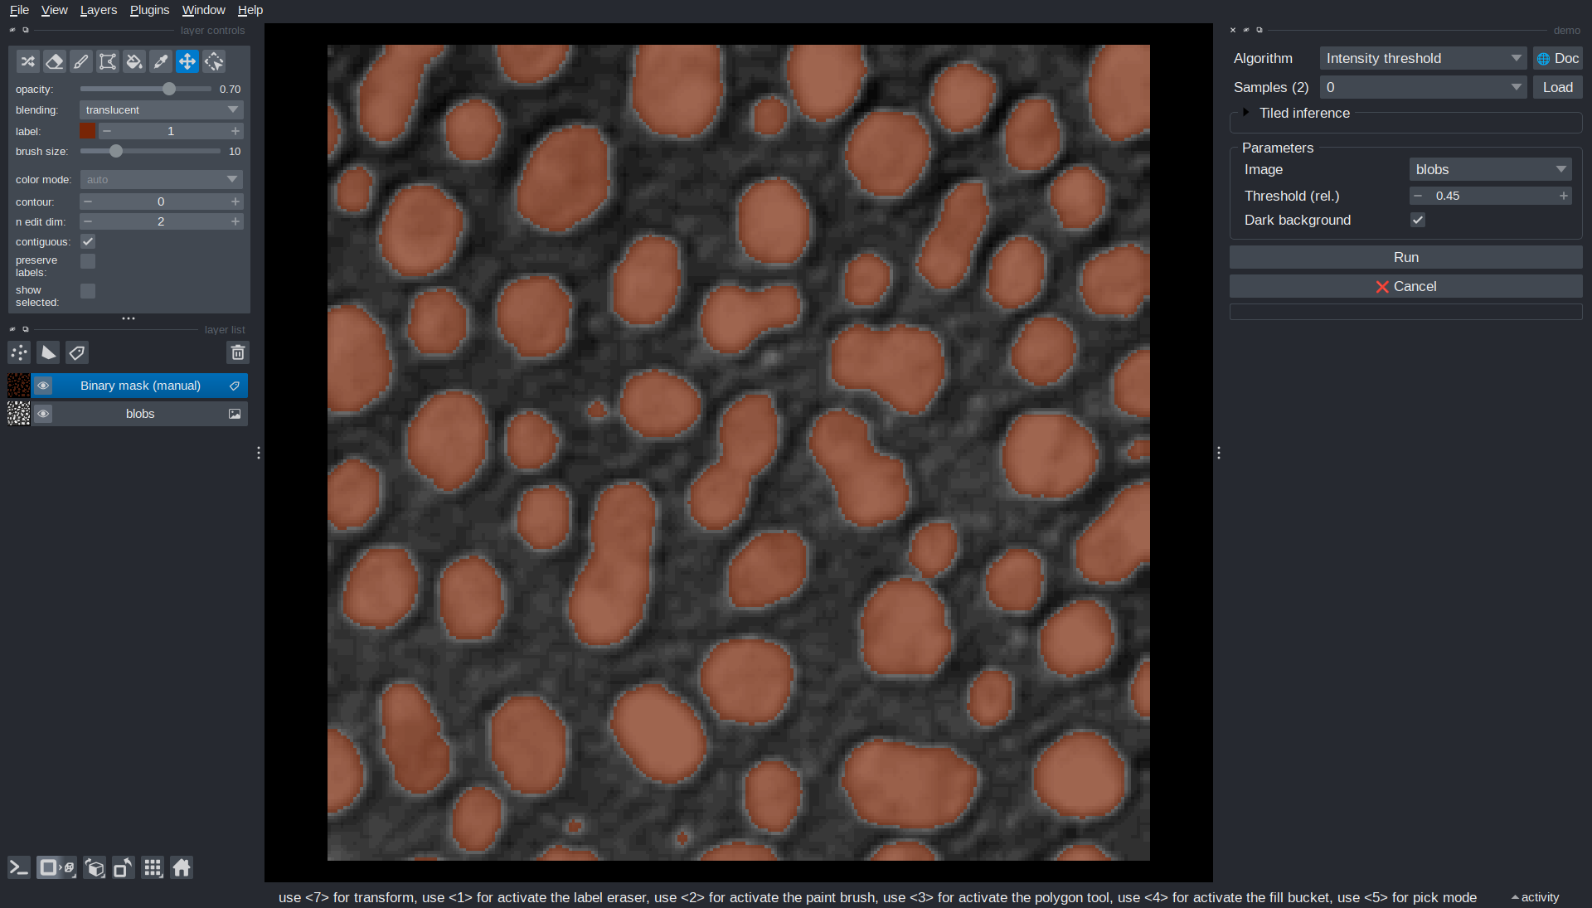Viewport: 1592px width, 908px height.
Task: Toggle grid view mode
Action: pos(153,868)
